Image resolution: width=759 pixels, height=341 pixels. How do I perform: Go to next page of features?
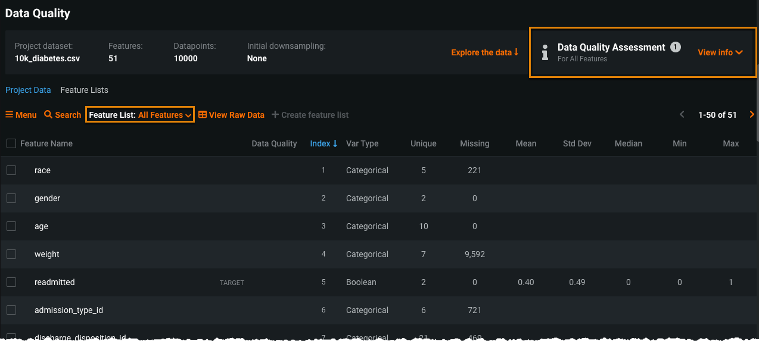[752, 115]
